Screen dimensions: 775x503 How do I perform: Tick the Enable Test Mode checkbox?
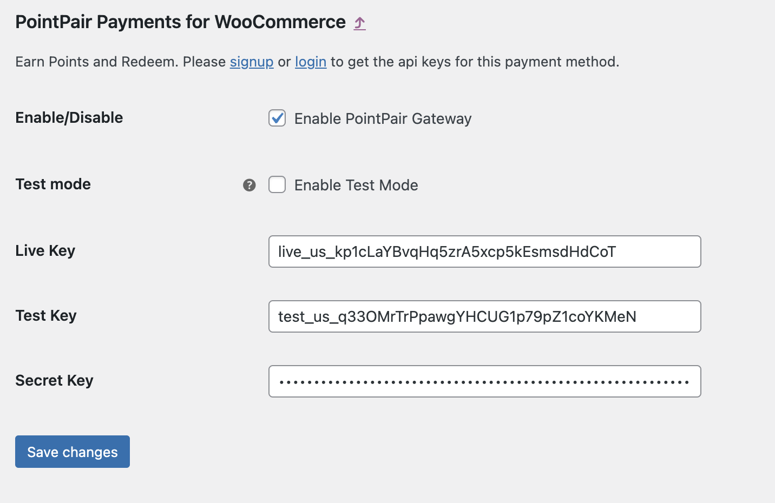(x=277, y=184)
